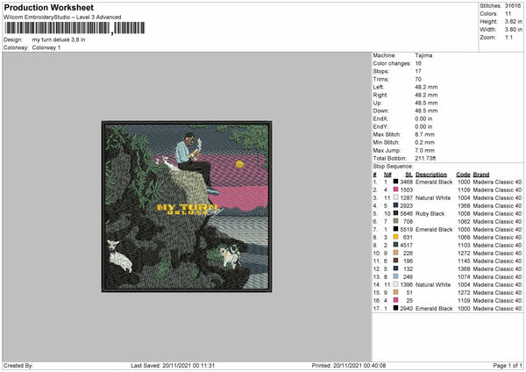Select Total Bobbin value 211.73ft

425,159
